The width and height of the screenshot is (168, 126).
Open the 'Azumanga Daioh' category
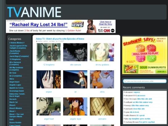click(x=17, y=91)
